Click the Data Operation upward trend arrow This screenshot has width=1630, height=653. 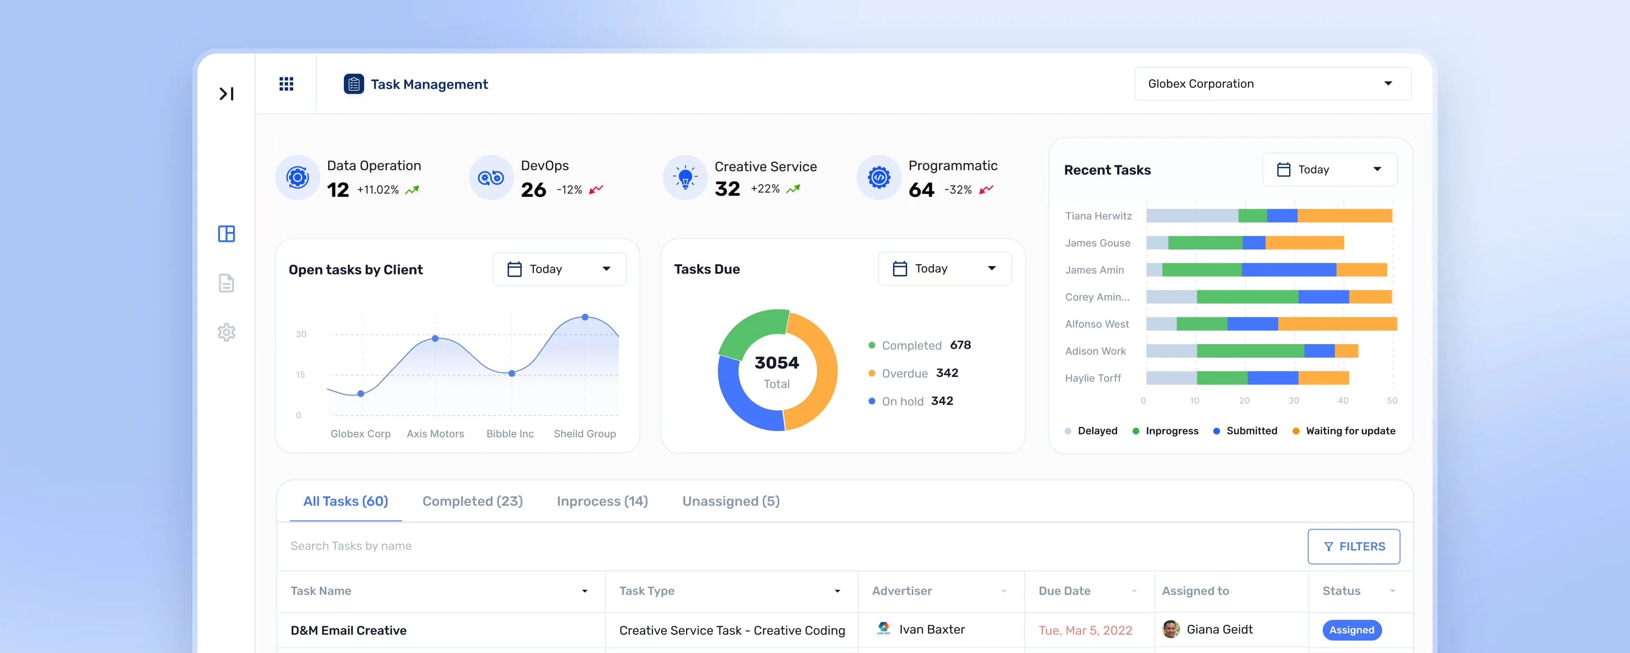click(x=412, y=189)
